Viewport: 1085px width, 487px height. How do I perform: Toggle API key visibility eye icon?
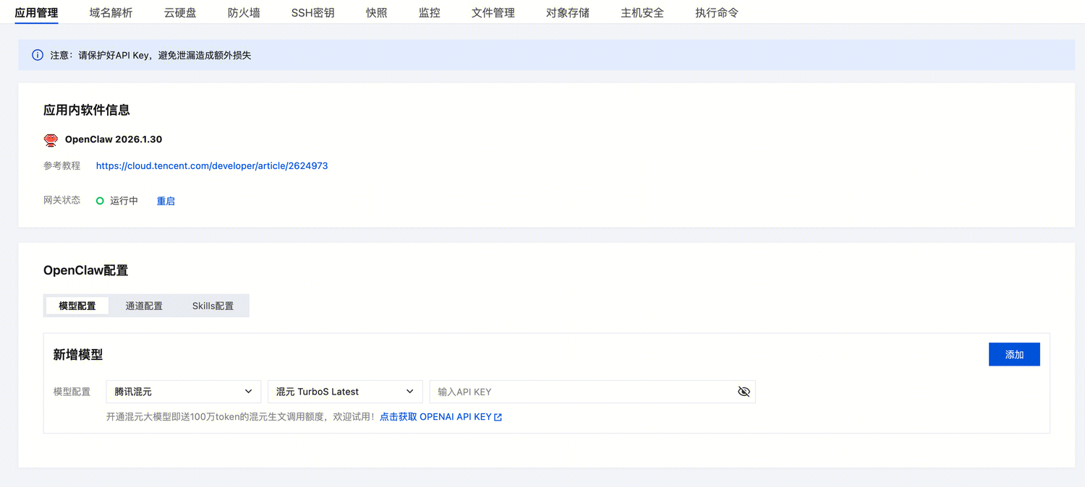tap(744, 392)
